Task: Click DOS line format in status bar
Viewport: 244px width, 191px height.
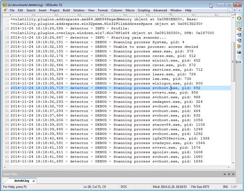Action: 124,188
